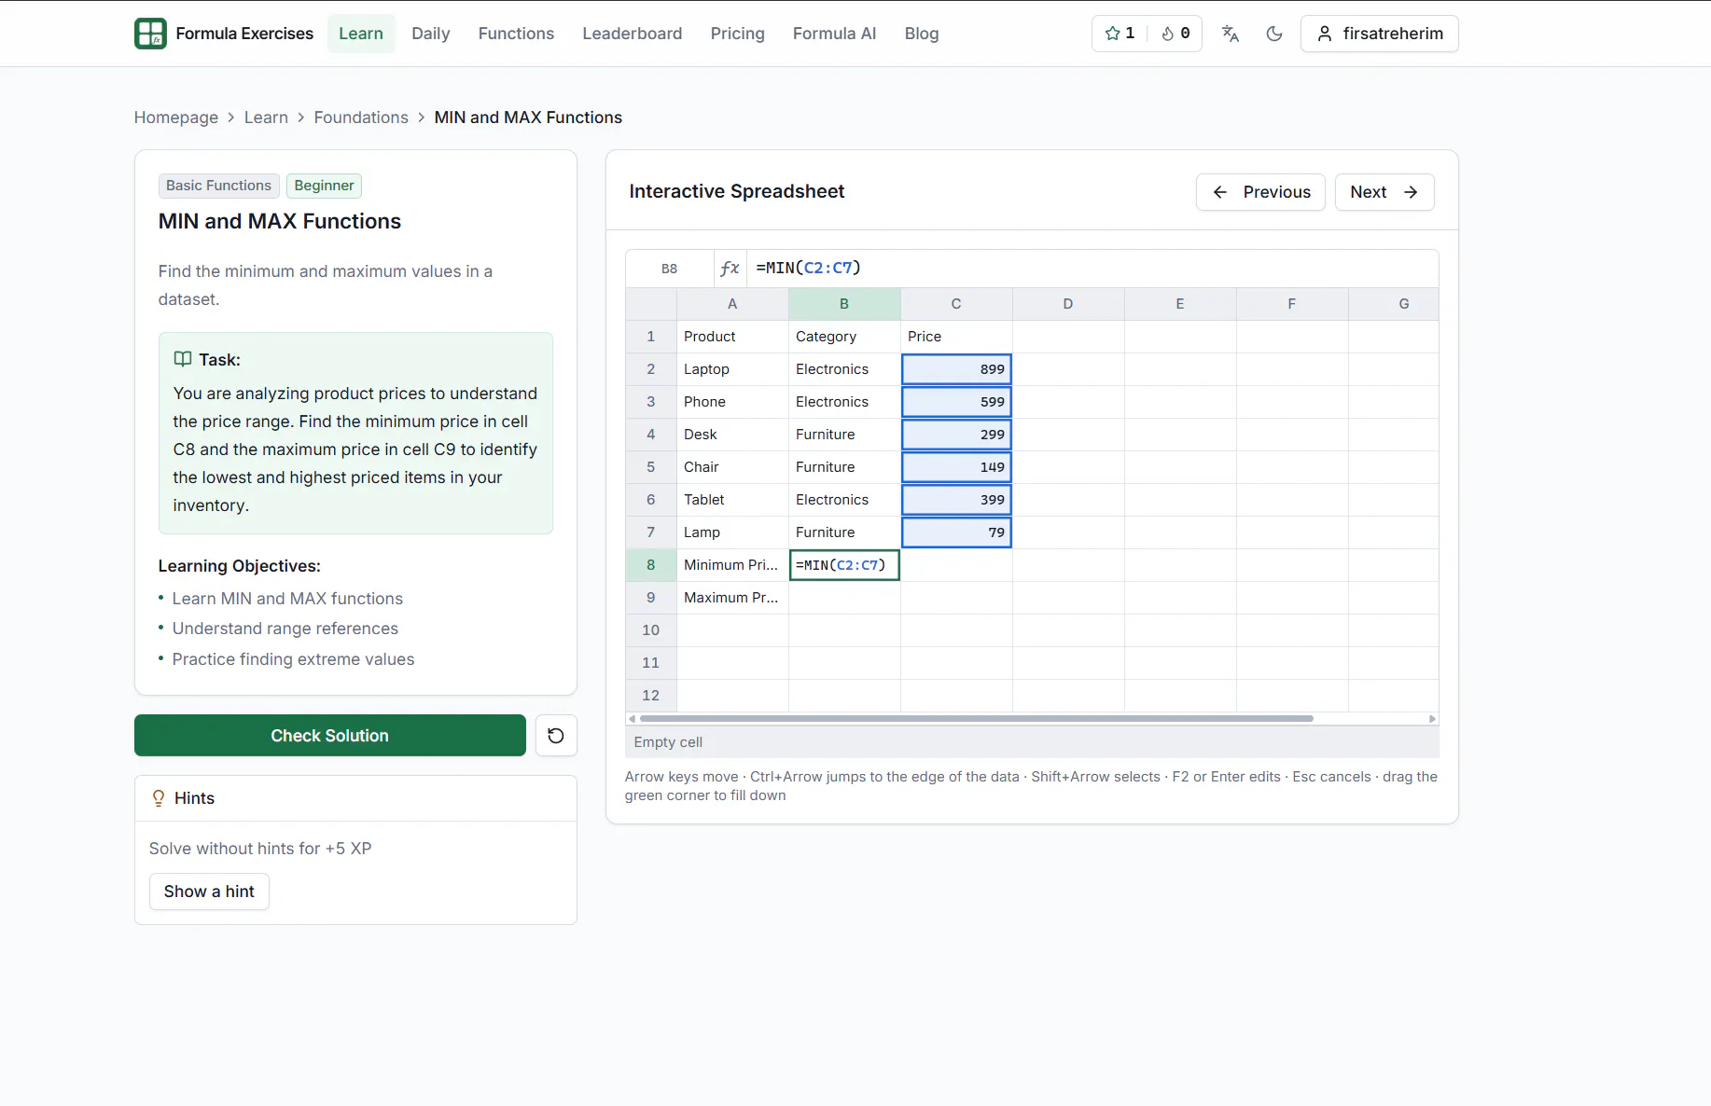
Task: Select the Desk cell
Action: (732, 435)
